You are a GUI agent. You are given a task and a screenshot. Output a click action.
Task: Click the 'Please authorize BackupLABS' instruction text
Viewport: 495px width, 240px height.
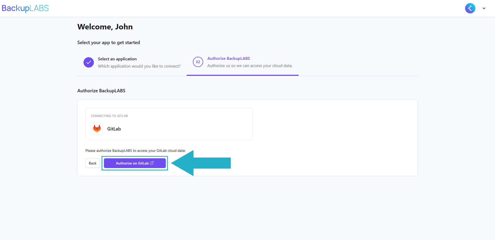coord(135,151)
